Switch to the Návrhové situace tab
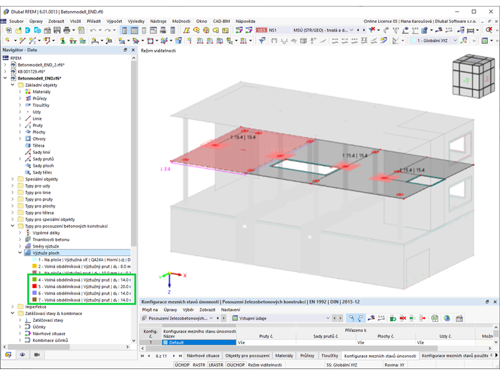The width and height of the screenshot is (500, 375). (203, 355)
